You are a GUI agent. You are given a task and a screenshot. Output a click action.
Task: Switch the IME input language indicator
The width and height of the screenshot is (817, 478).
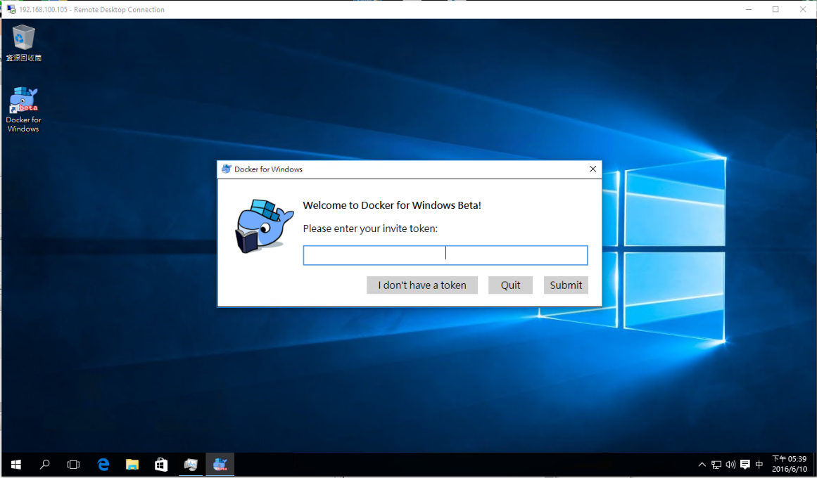click(759, 465)
